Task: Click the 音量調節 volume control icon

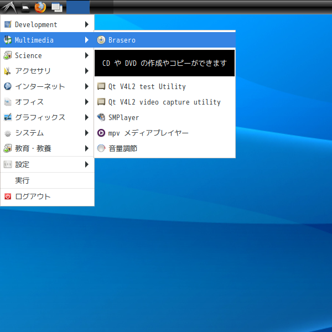Action: click(101, 148)
